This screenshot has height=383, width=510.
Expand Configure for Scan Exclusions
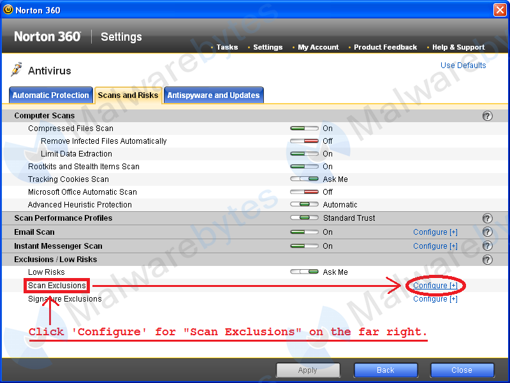(x=435, y=285)
